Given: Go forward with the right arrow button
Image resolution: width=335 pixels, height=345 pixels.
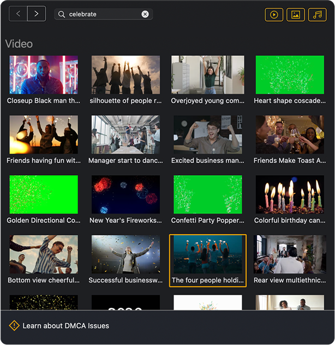Looking at the screenshot, I should (37, 14).
